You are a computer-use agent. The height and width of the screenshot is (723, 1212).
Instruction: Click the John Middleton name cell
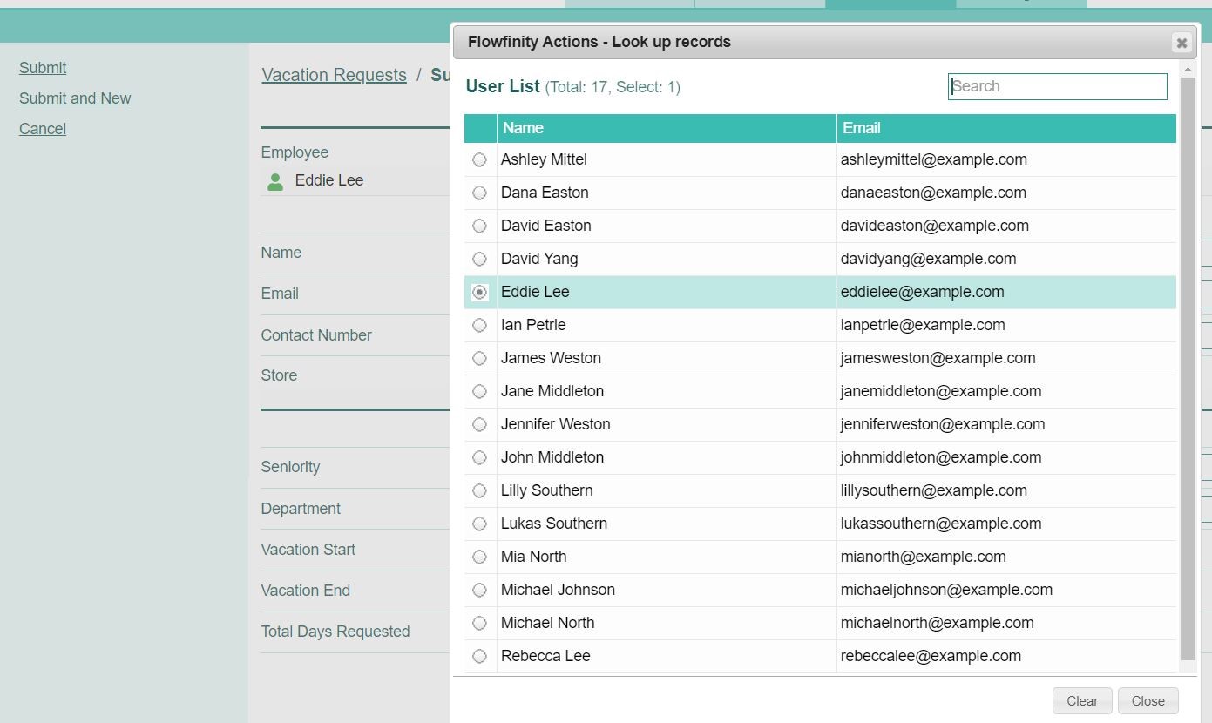point(667,457)
